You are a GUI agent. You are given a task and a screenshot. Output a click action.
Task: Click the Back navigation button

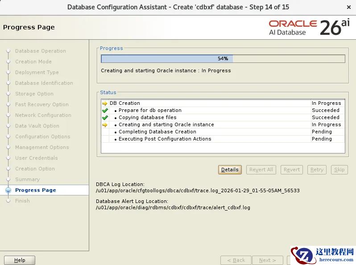coord(236,260)
